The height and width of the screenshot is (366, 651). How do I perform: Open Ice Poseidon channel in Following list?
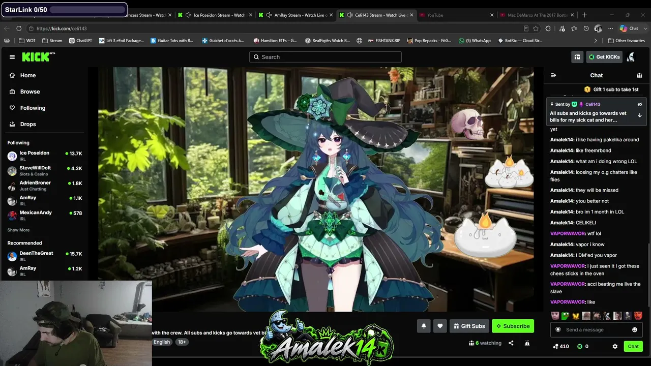point(45,156)
